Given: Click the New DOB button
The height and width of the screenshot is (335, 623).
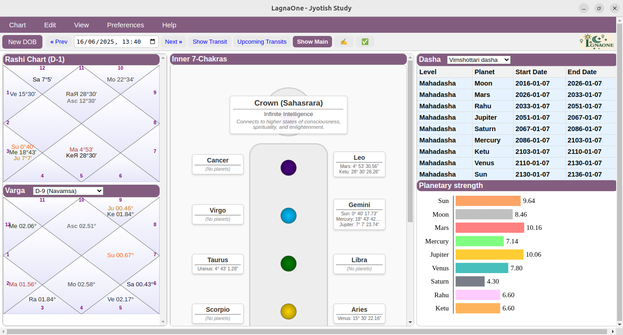Looking at the screenshot, I should pos(22,41).
